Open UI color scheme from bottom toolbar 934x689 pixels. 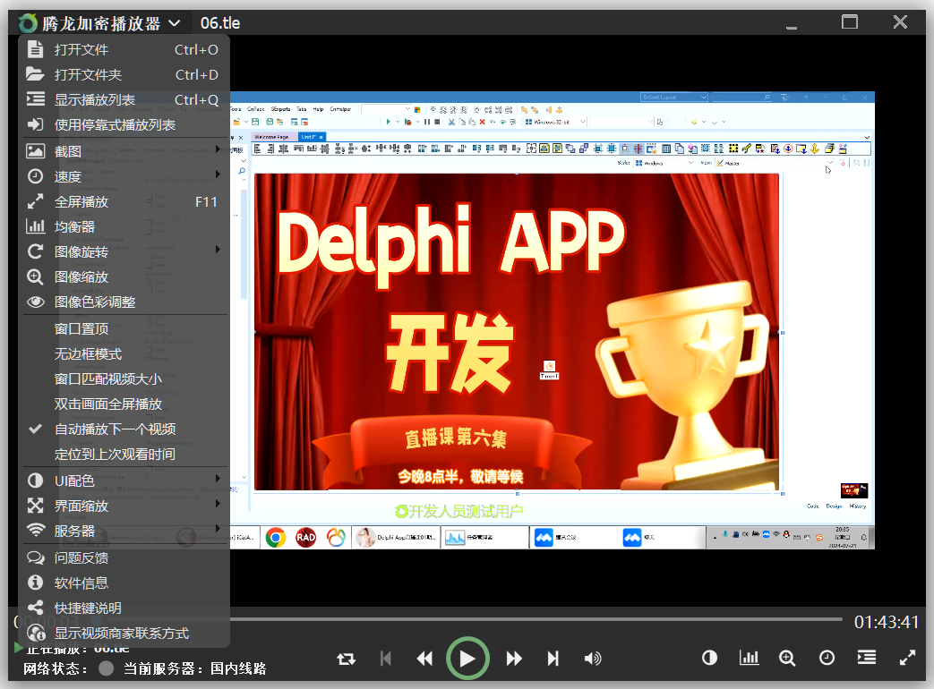click(709, 658)
